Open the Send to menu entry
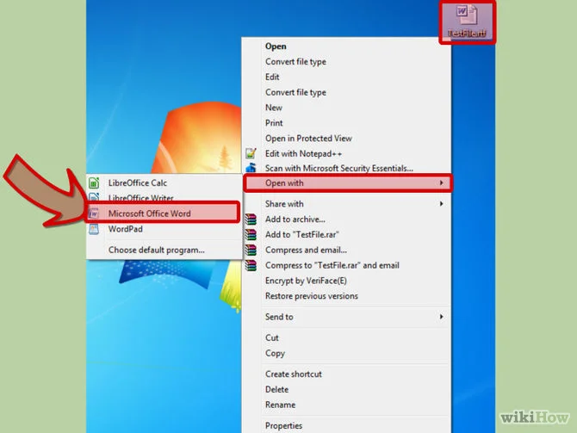This screenshot has height=433, width=577. pos(348,317)
